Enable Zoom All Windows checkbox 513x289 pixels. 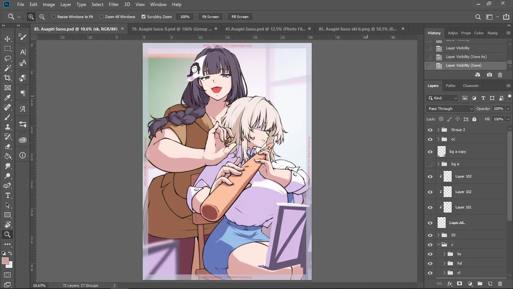click(x=101, y=17)
